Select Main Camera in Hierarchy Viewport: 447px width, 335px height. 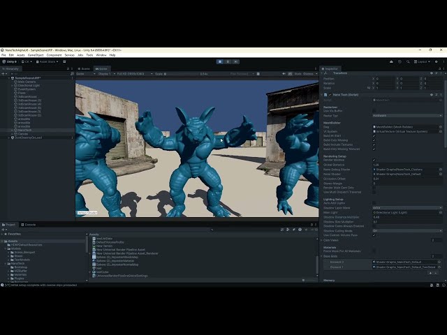pos(27,82)
